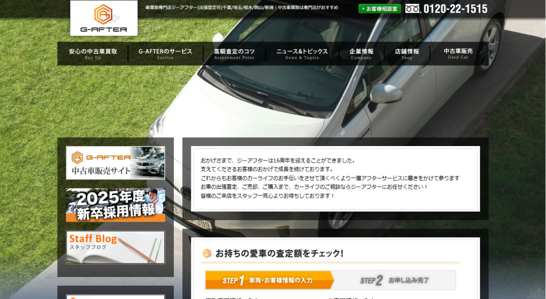The image size is (546, 299).
Task: Click the free-dial icon beside the phone number
Action: 413,9
